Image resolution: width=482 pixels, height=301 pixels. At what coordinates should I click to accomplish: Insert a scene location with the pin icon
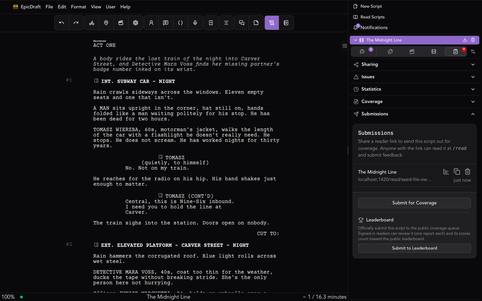106,23
